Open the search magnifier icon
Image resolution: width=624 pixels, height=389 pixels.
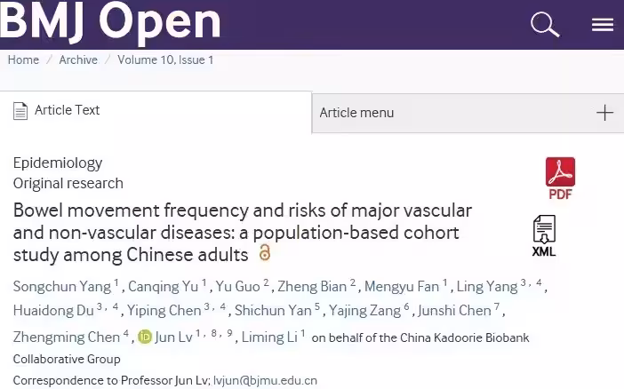[544, 25]
